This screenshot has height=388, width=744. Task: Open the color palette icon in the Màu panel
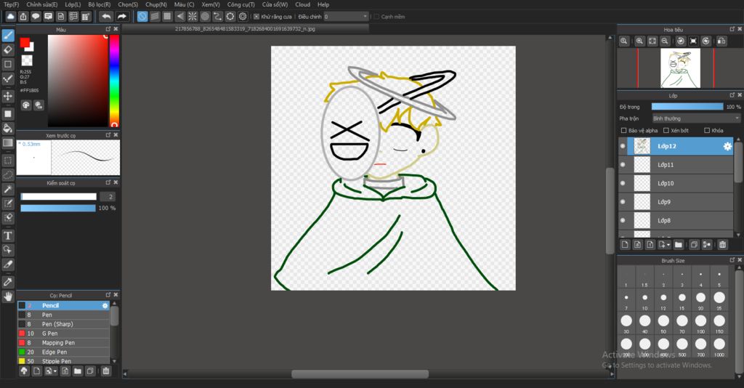(x=25, y=105)
